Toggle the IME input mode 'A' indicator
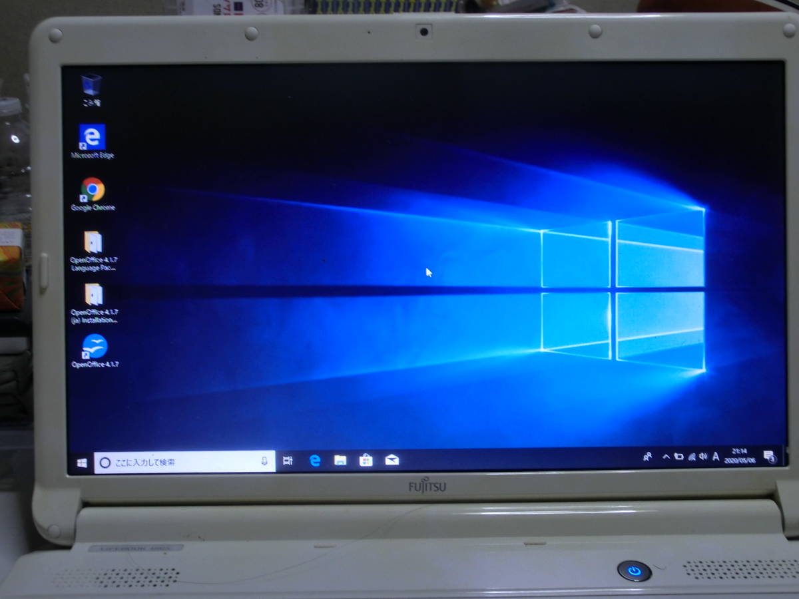 (716, 457)
